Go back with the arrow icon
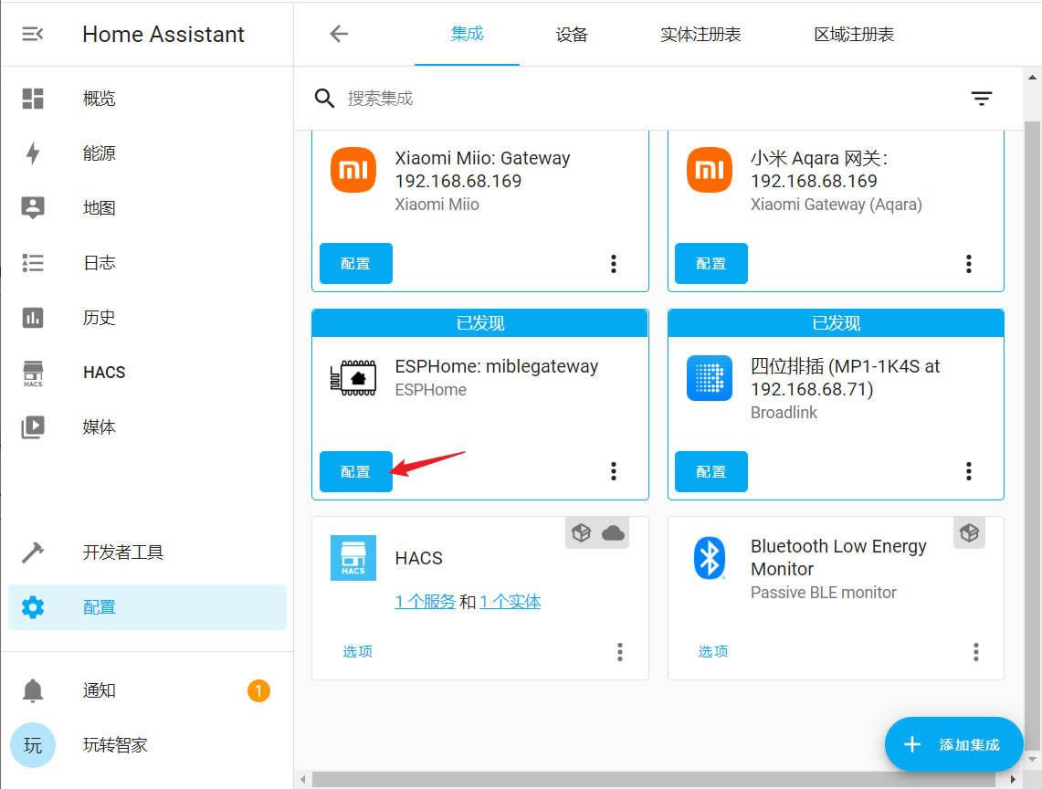This screenshot has width=1042, height=789. [339, 34]
